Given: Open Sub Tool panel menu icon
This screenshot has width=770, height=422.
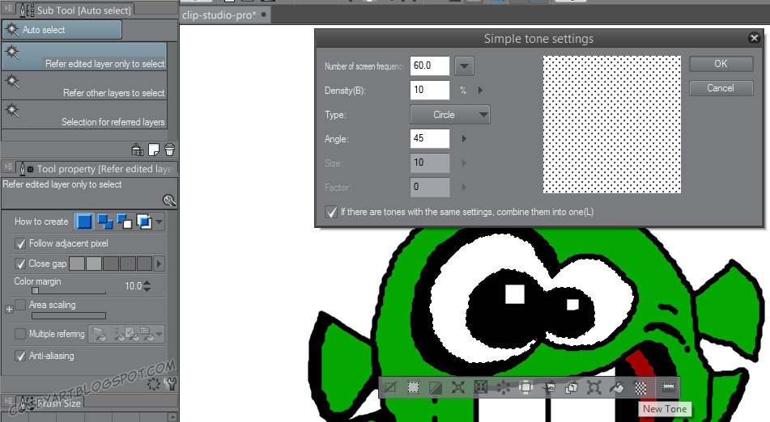Looking at the screenshot, I should click(8, 8).
